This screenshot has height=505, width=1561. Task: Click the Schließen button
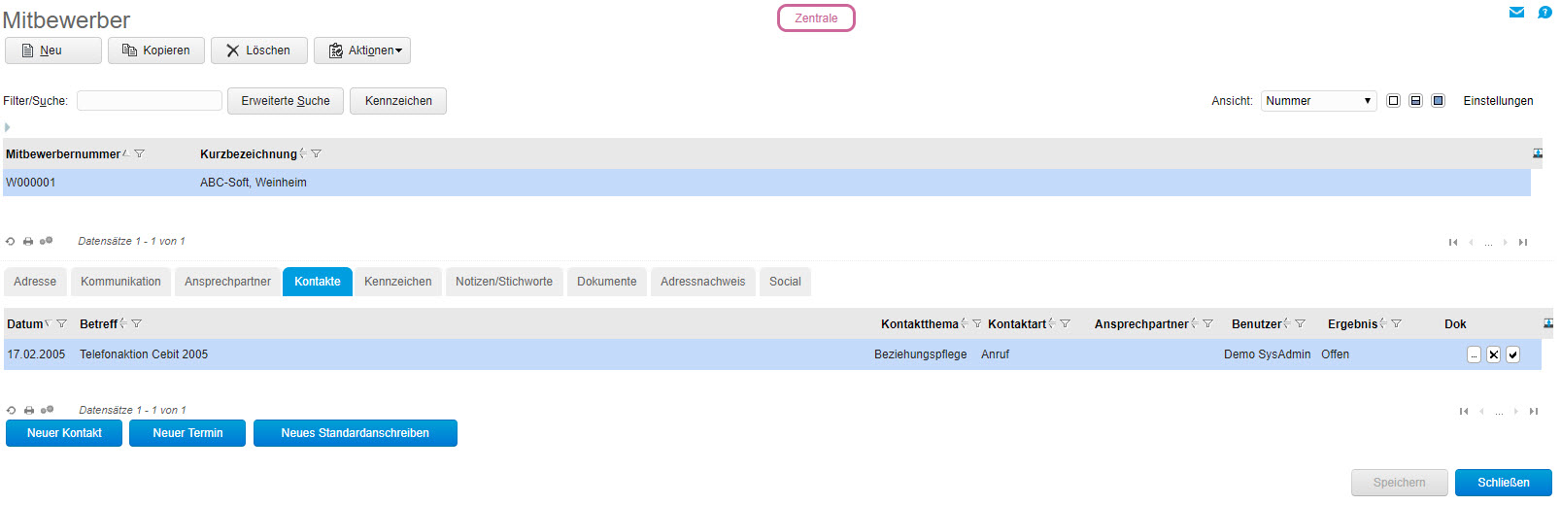1504,483
